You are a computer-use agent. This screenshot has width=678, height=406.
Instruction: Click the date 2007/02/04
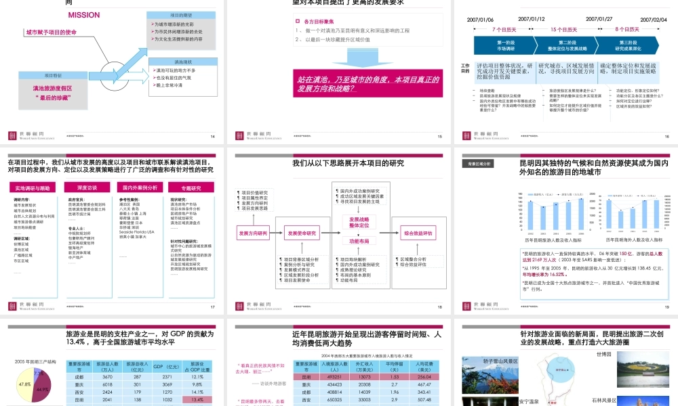coord(654,20)
